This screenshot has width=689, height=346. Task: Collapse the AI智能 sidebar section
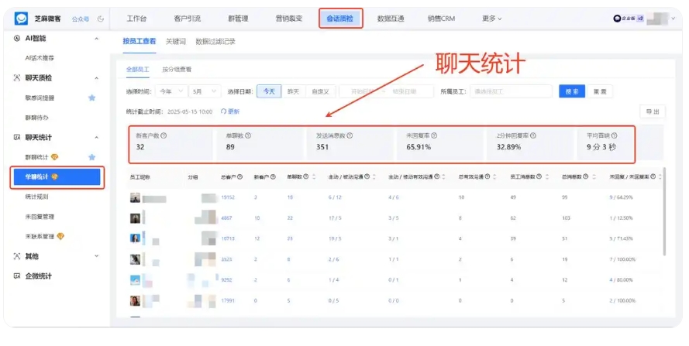tap(97, 39)
